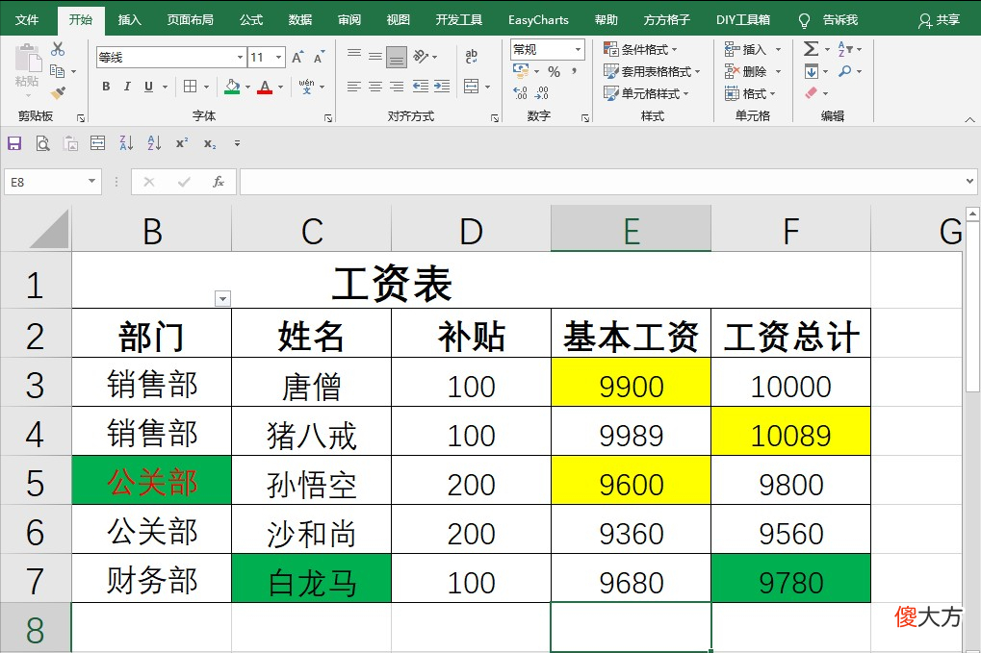The image size is (981, 653).
Task: Switch to the 数据 tab
Action: click(300, 20)
